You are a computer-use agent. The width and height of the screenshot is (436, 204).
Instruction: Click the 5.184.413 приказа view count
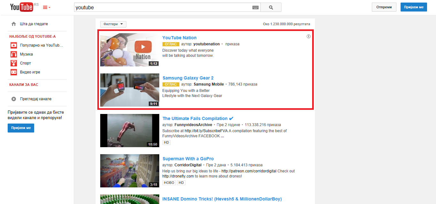click(246, 165)
